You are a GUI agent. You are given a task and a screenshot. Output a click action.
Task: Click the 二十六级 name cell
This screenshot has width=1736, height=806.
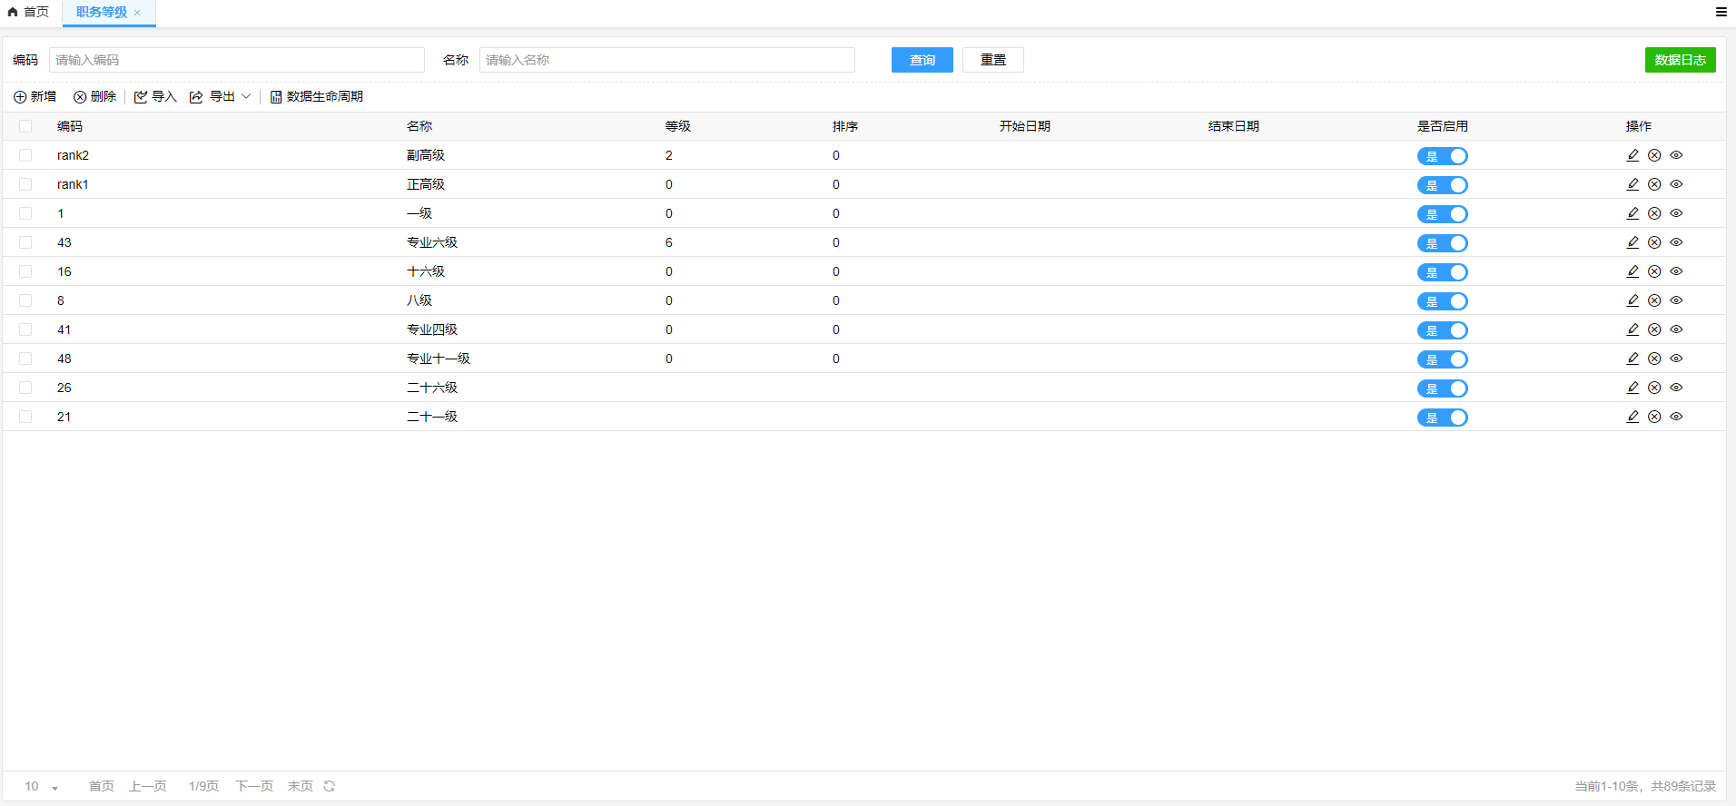[432, 388]
